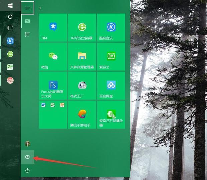
Task: Open Excel icon in Office folder tile
Action: pyautogui.click(x=52, y=105)
